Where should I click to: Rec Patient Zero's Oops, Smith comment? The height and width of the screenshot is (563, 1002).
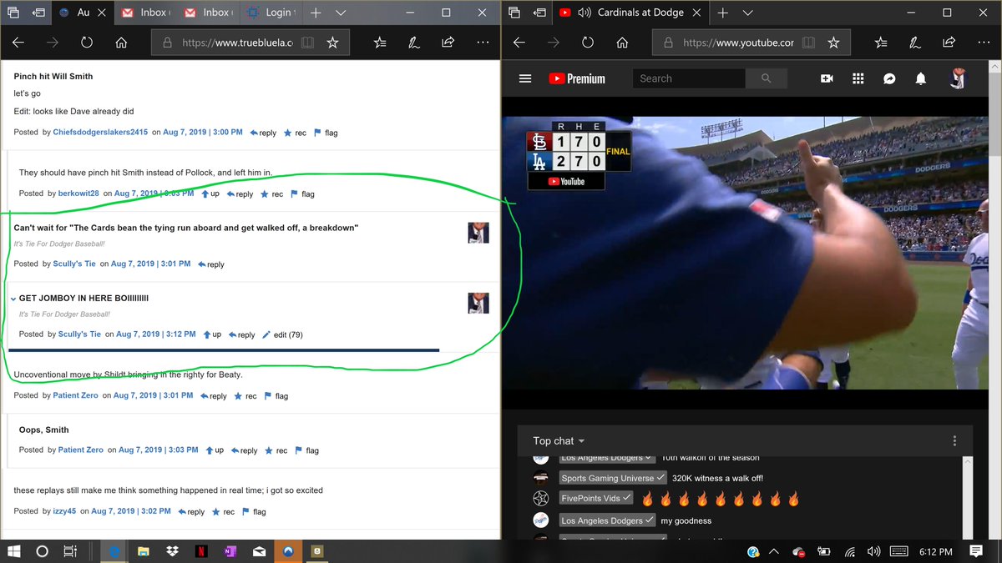tap(276, 450)
